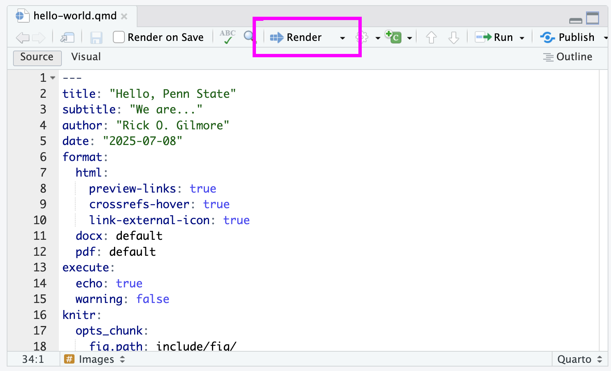Open the Render format dropdown arrow
The image size is (611, 371).
pos(342,38)
